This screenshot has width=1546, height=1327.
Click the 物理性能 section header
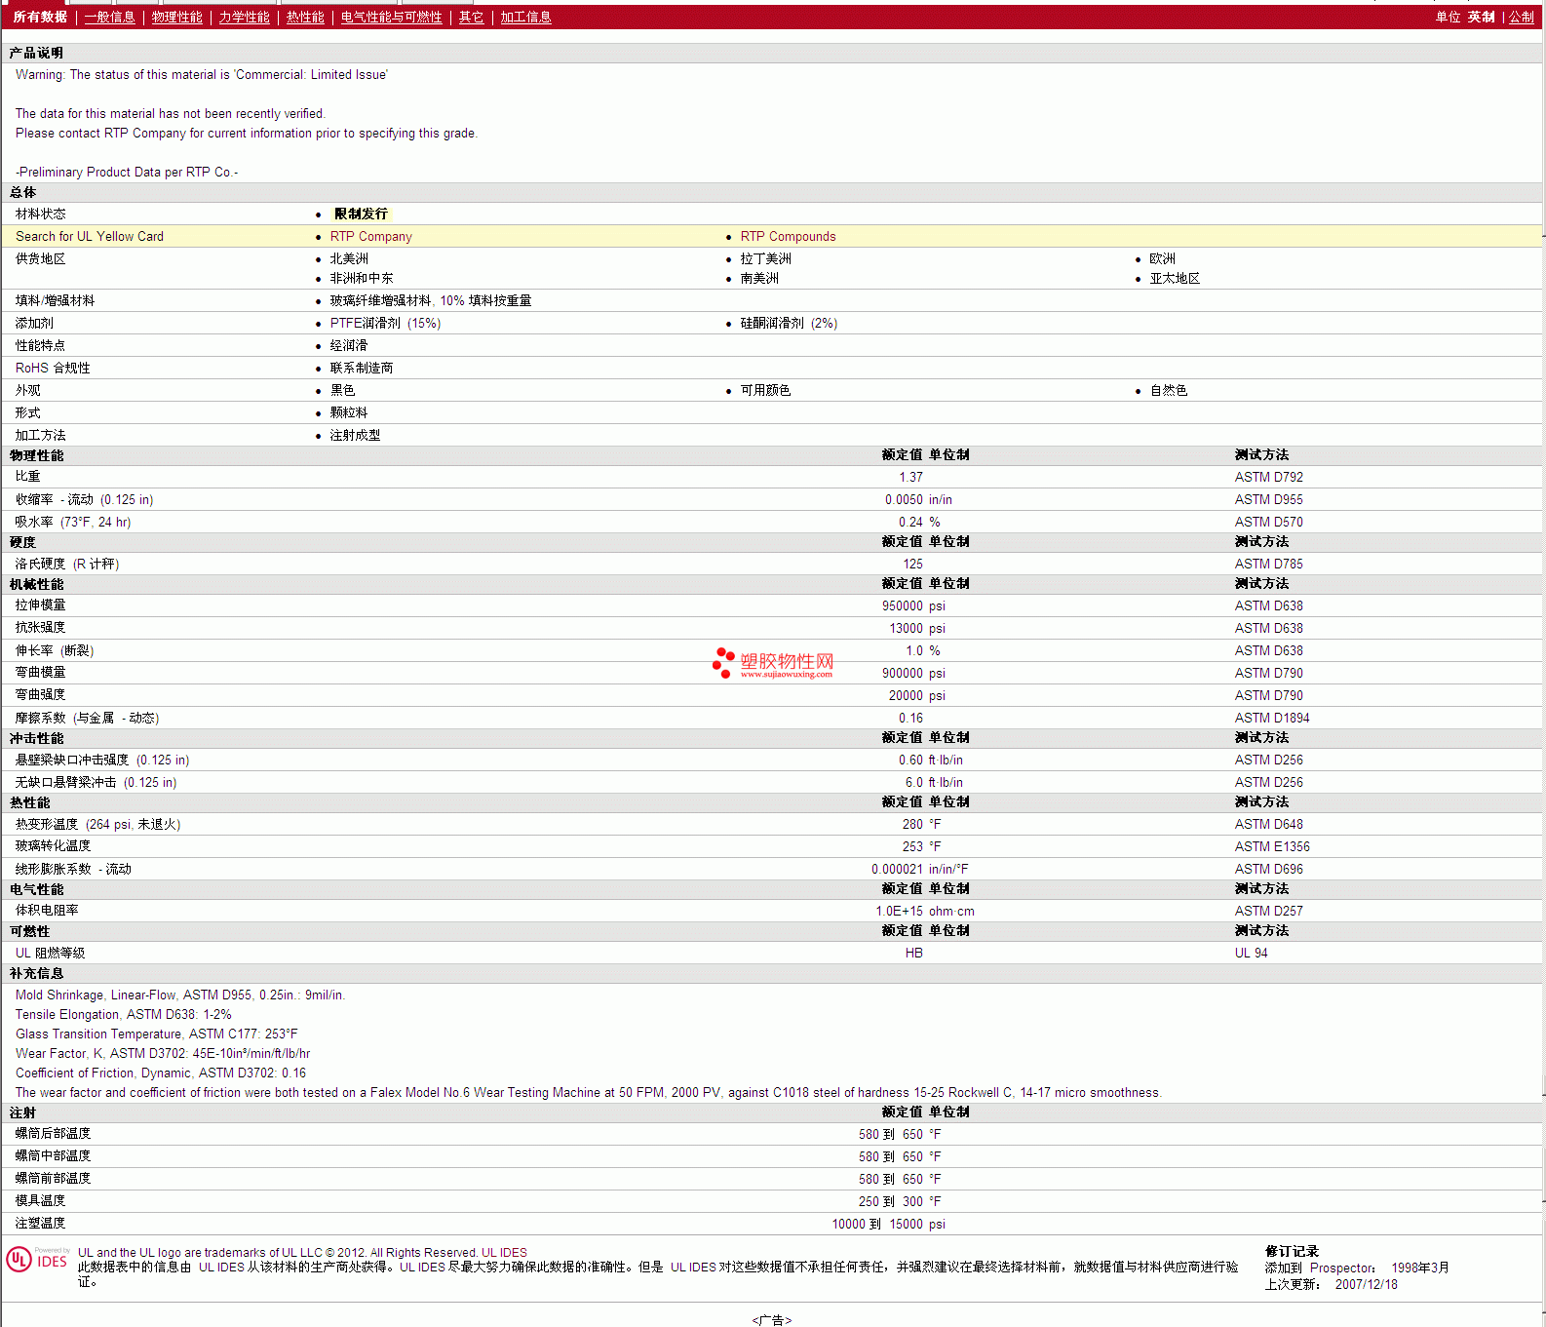[x=37, y=455]
